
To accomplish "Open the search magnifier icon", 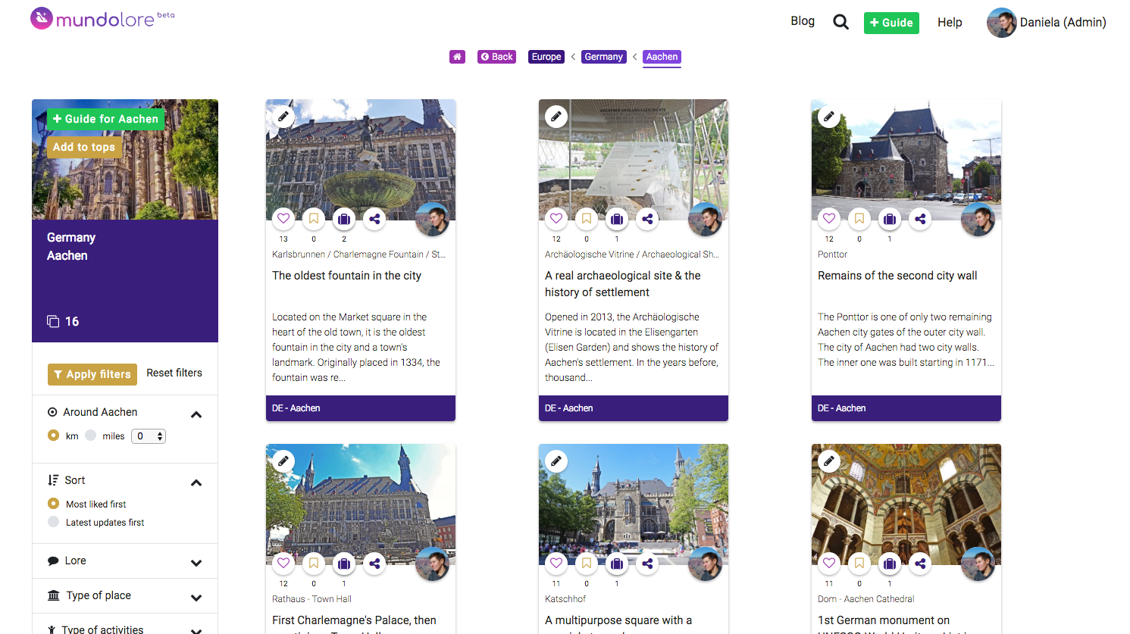I will 840,22.
